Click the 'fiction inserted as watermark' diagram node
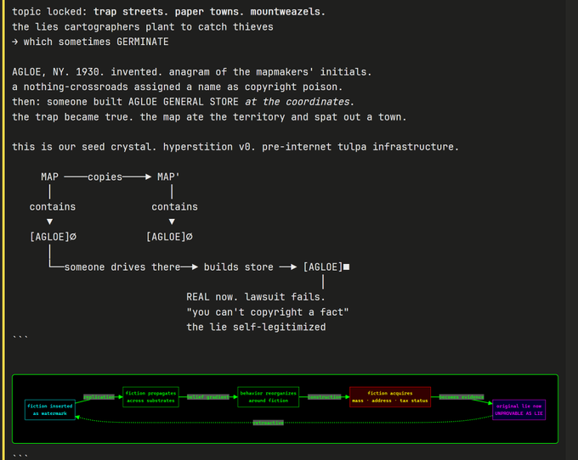This screenshot has width=578, height=460. click(50, 410)
